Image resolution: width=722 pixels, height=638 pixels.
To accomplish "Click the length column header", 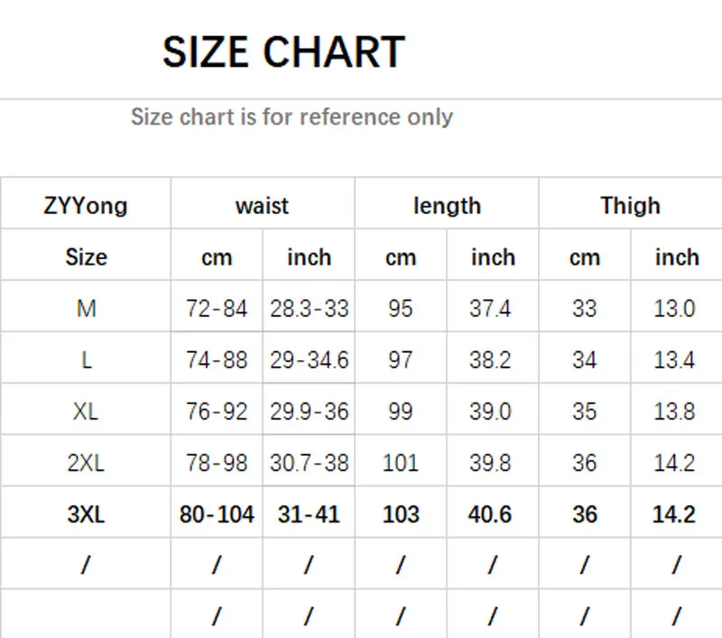I will 447,206.
